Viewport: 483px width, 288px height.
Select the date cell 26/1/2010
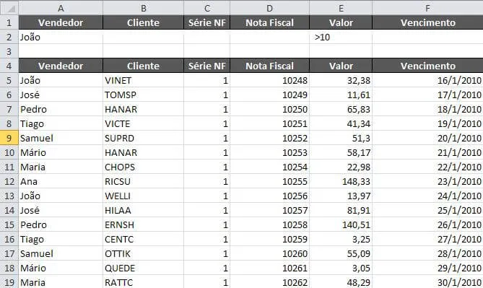click(427, 225)
